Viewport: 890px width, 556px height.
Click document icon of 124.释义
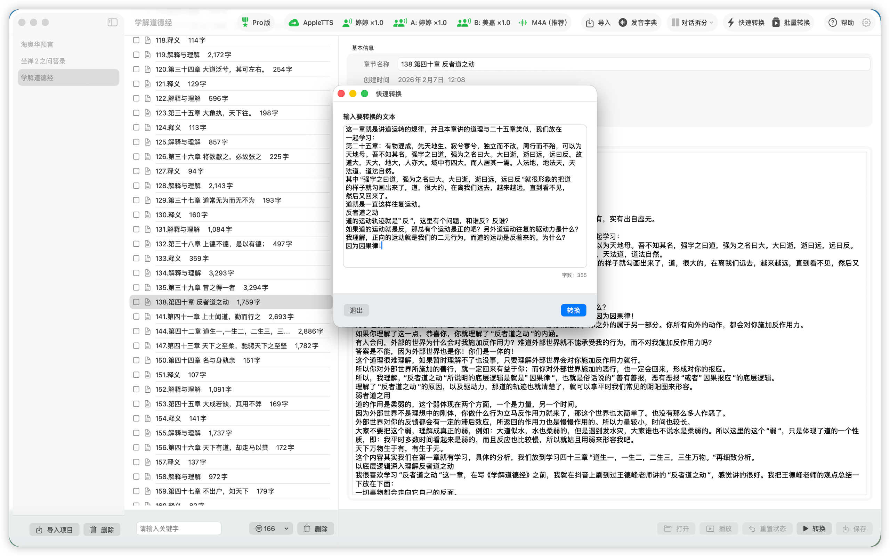[x=147, y=128]
